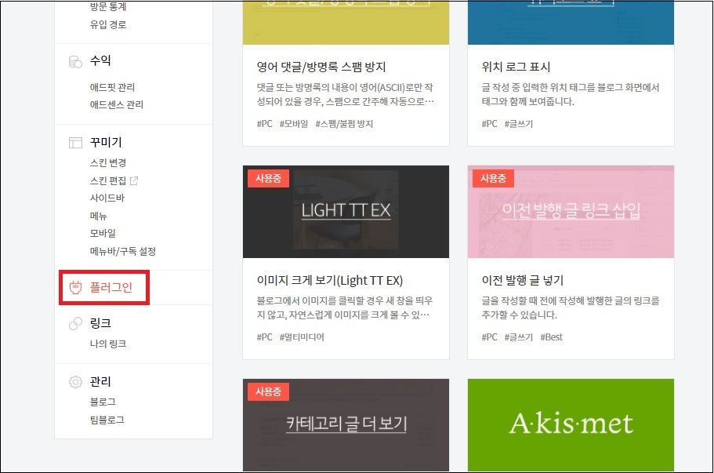Click #PC tag on 위치 로그 표시 card
714x473 pixels.
click(x=490, y=124)
